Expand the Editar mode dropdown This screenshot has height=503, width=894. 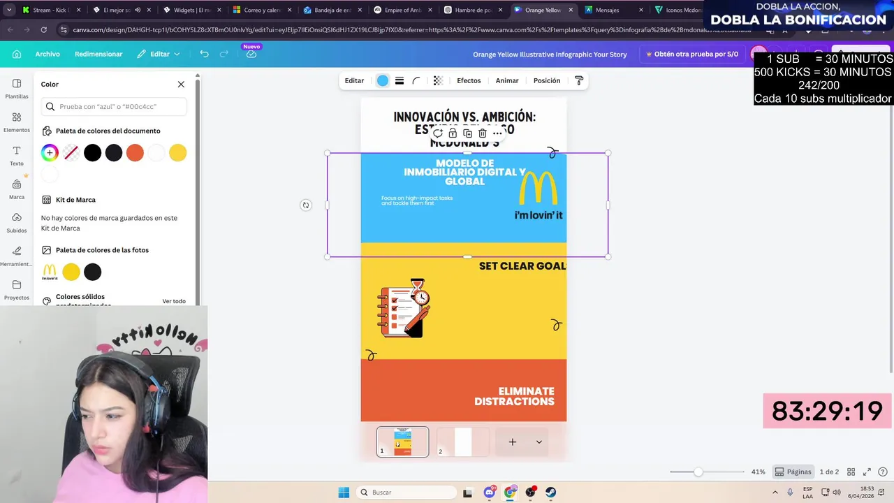point(159,54)
